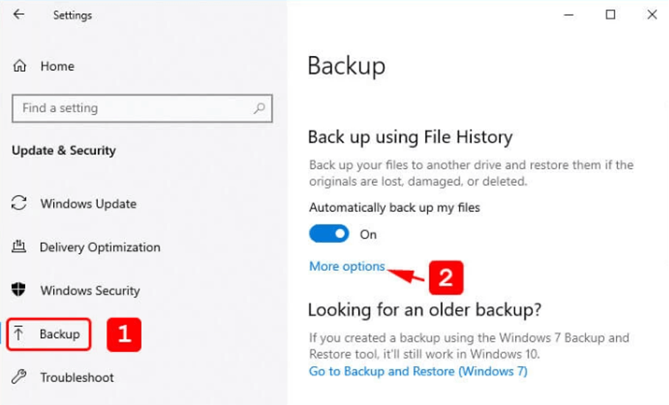
Task: Go to Settings Home
Action: click(x=57, y=66)
